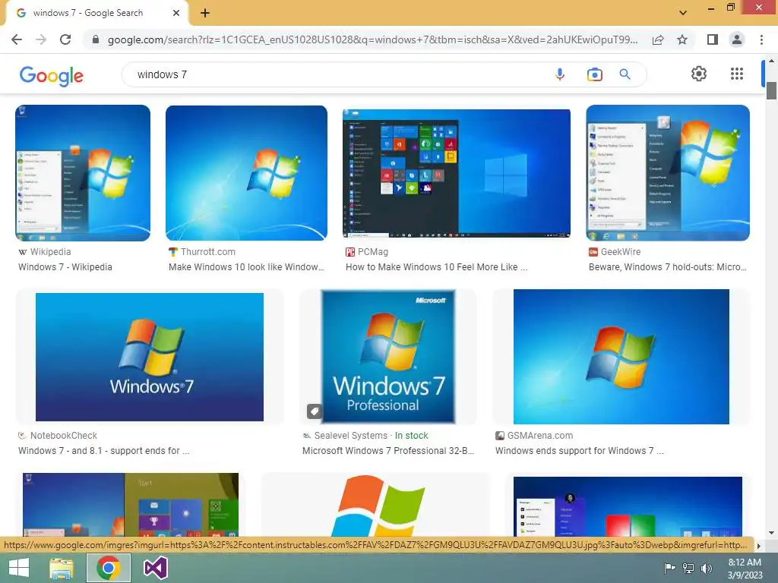Open the Wikipedia Windows 7 thumbnail
This screenshot has width=778, height=583.
[x=83, y=173]
